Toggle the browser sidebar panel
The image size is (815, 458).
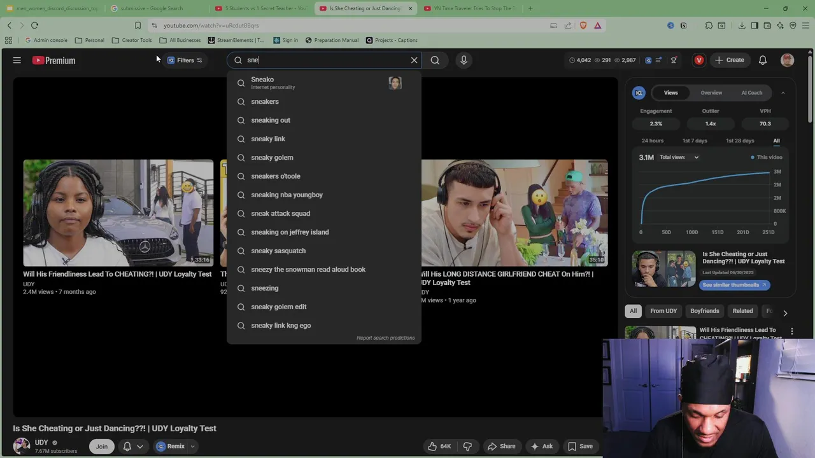point(755,25)
